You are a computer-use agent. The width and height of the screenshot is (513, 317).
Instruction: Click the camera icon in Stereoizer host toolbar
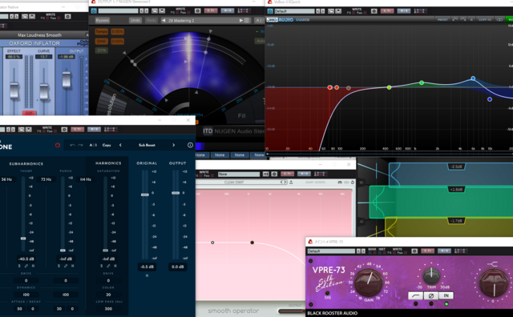pos(198,10)
